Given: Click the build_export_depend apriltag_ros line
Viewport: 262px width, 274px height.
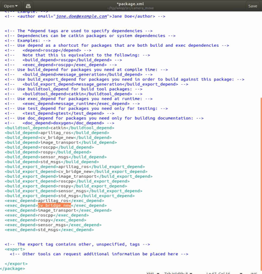Looking at the screenshot, I should click(x=75, y=167).
